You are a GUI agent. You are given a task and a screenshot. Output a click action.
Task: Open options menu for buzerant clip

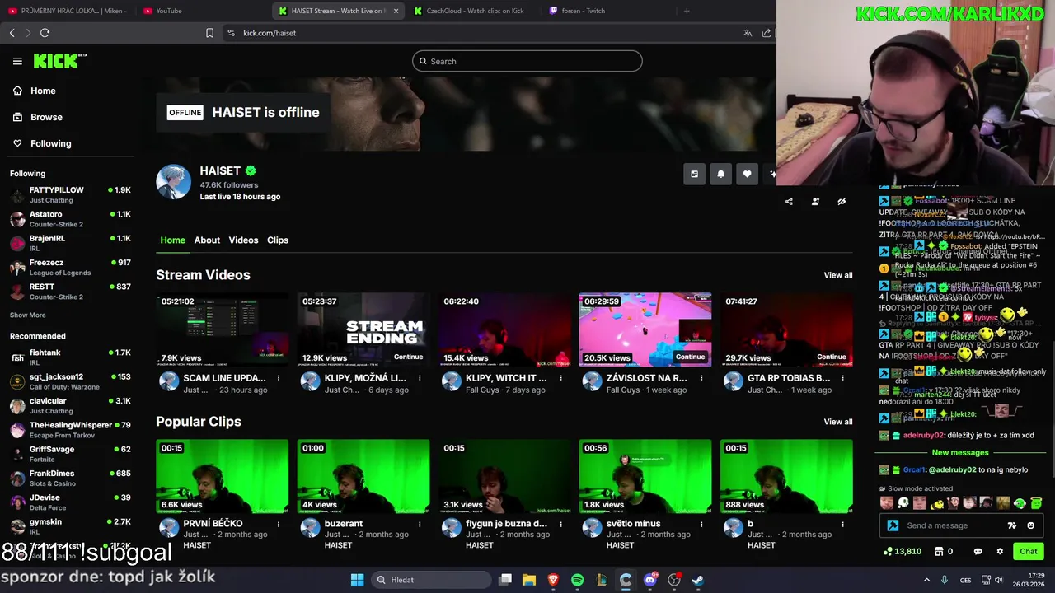pyautogui.click(x=420, y=524)
